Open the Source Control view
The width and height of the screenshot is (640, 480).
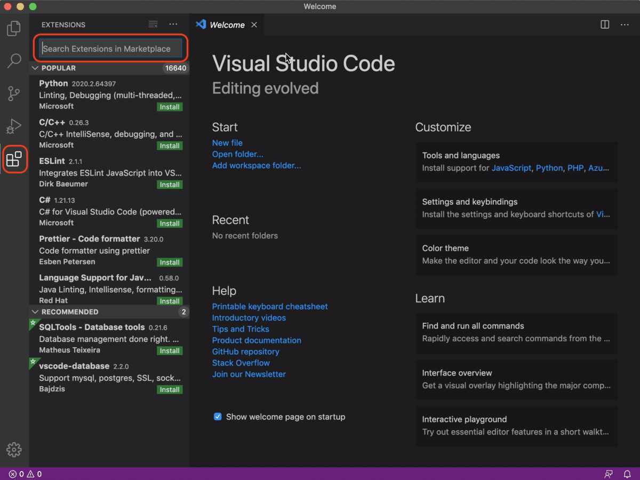pos(14,94)
